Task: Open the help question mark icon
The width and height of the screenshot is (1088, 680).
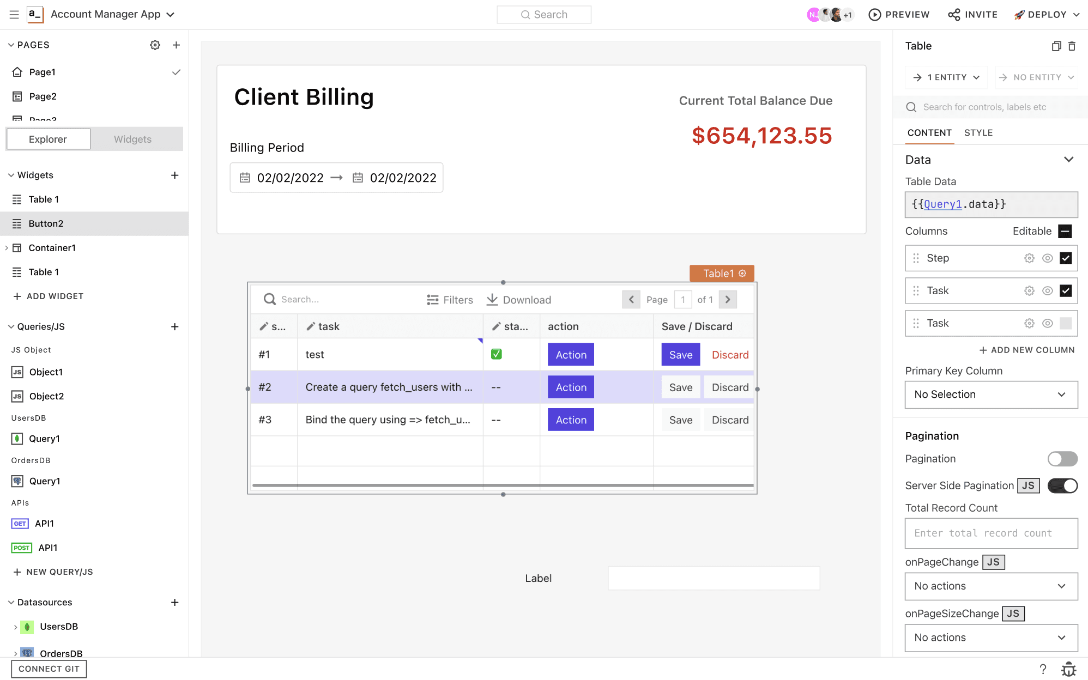Action: 1043,669
